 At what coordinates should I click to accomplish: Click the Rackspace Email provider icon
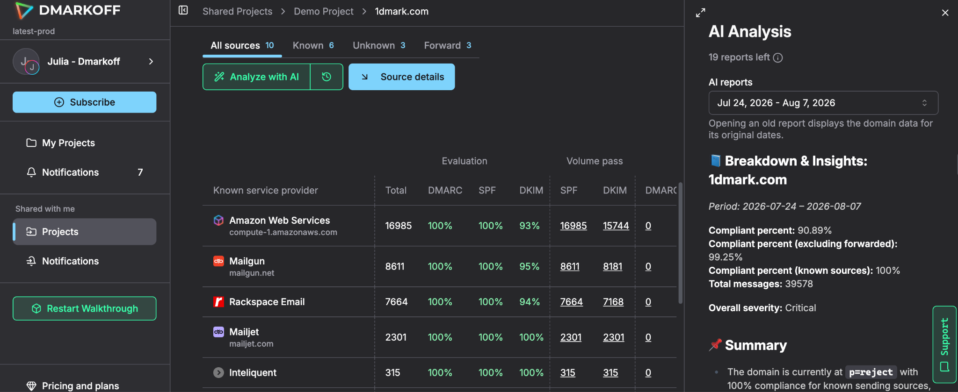tap(218, 302)
